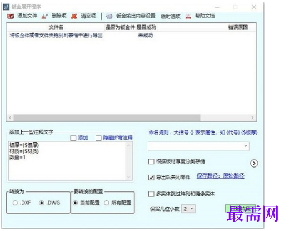
Task: Click right arrow of list scrollbar
Action: pyautogui.click(x=252, y=117)
